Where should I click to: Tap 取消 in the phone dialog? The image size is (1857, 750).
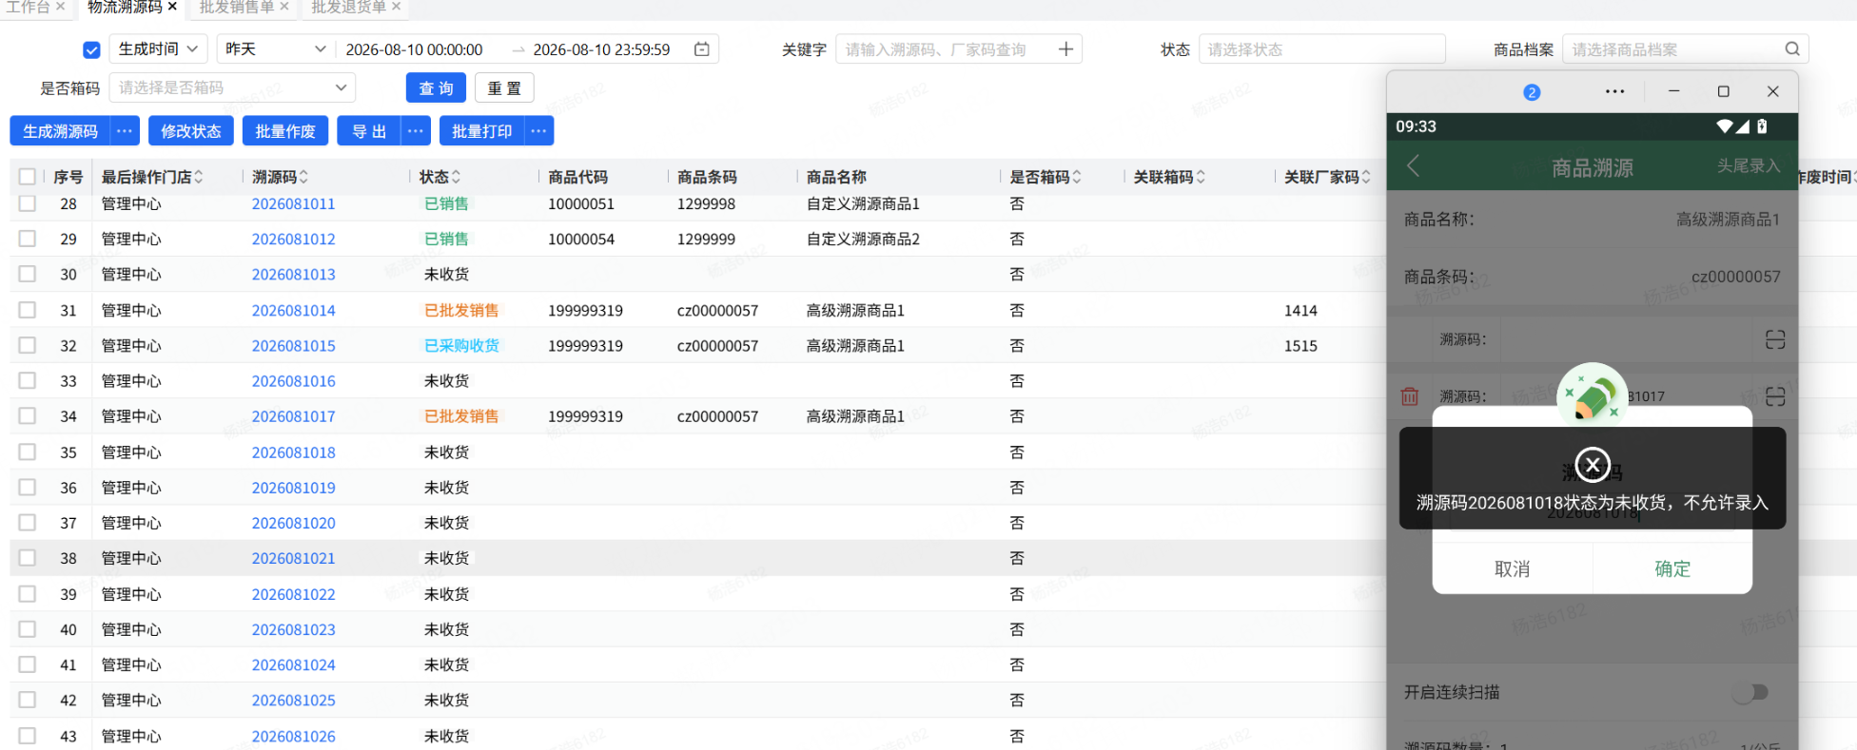1513,568
